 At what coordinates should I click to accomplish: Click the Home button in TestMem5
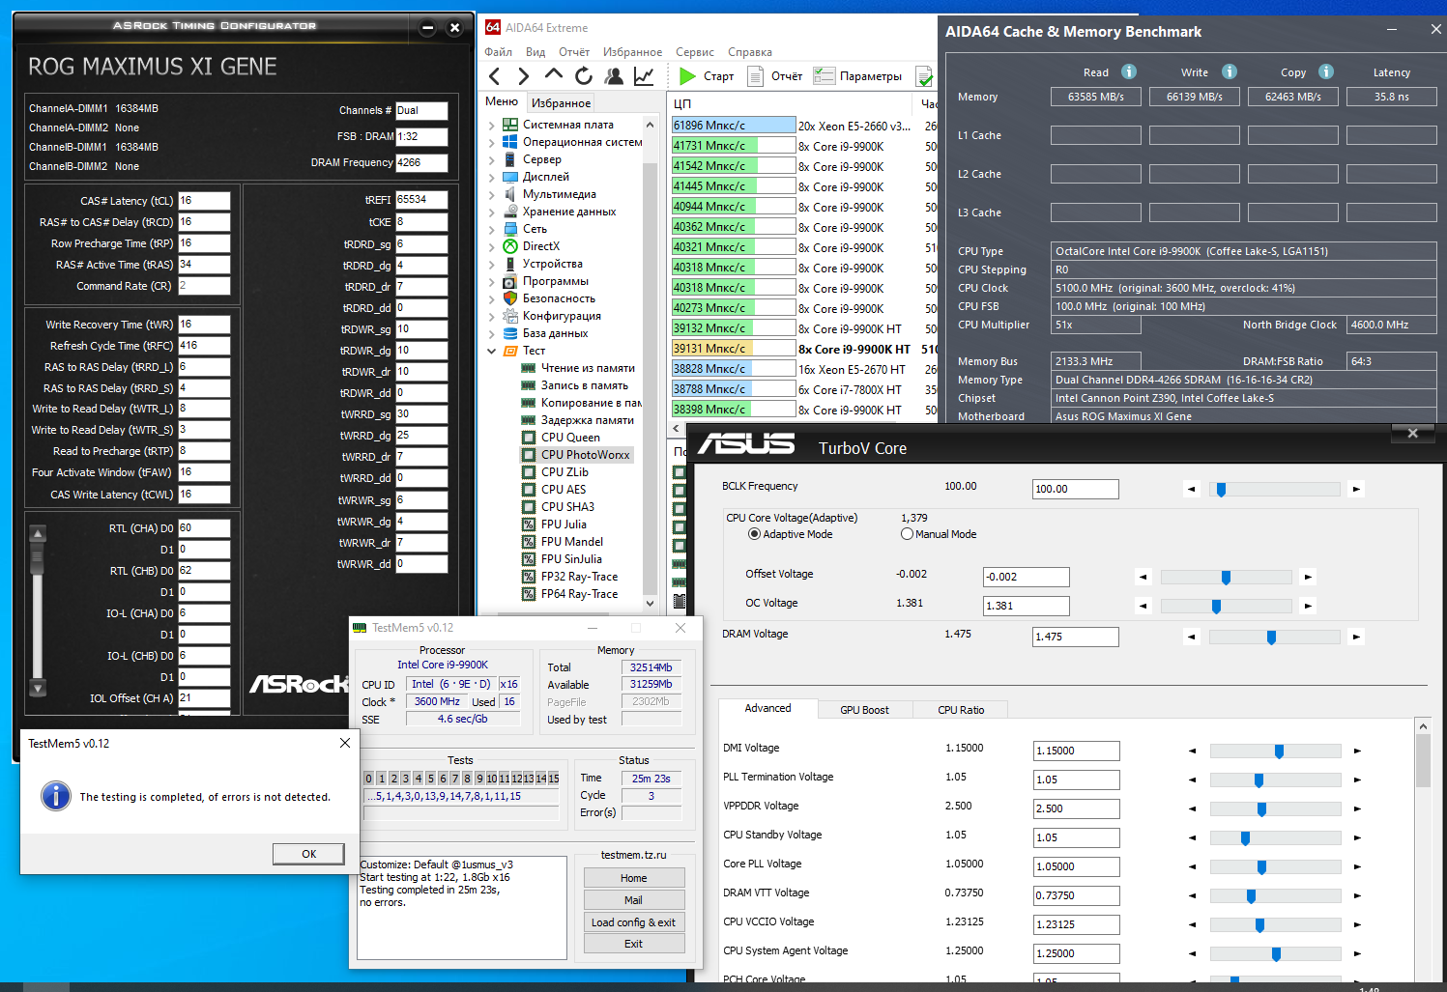634,878
